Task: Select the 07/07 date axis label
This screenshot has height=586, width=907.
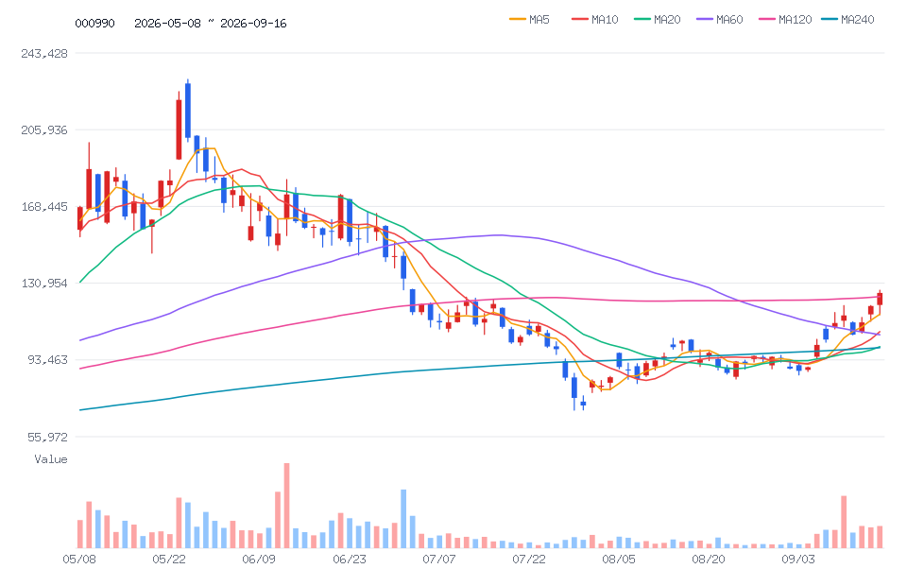Action: [439, 560]
